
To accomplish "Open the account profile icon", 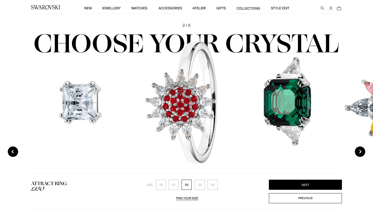I will (331, 8).
